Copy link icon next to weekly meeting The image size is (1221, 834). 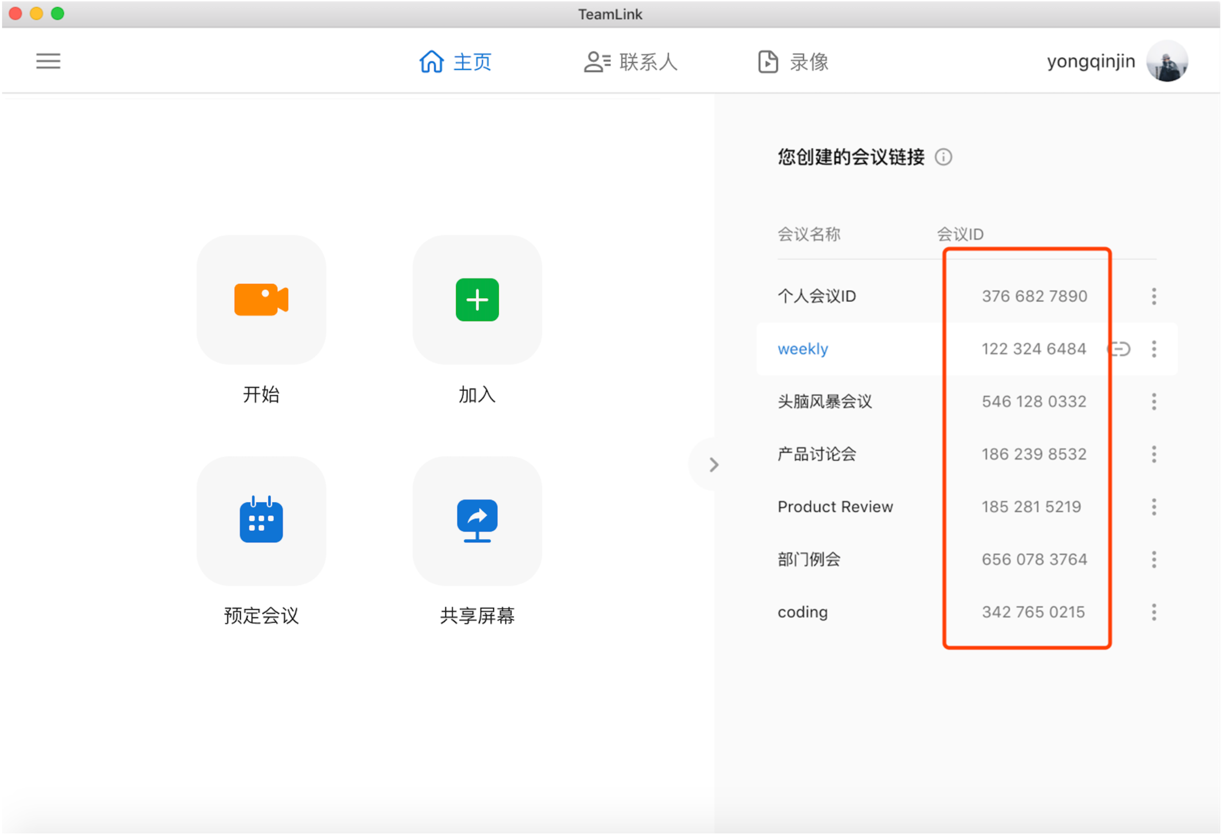[1119, 349]
